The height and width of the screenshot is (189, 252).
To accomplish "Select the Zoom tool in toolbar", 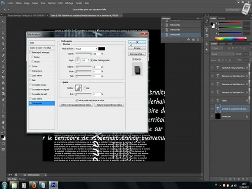I will (x=3, y=128).
